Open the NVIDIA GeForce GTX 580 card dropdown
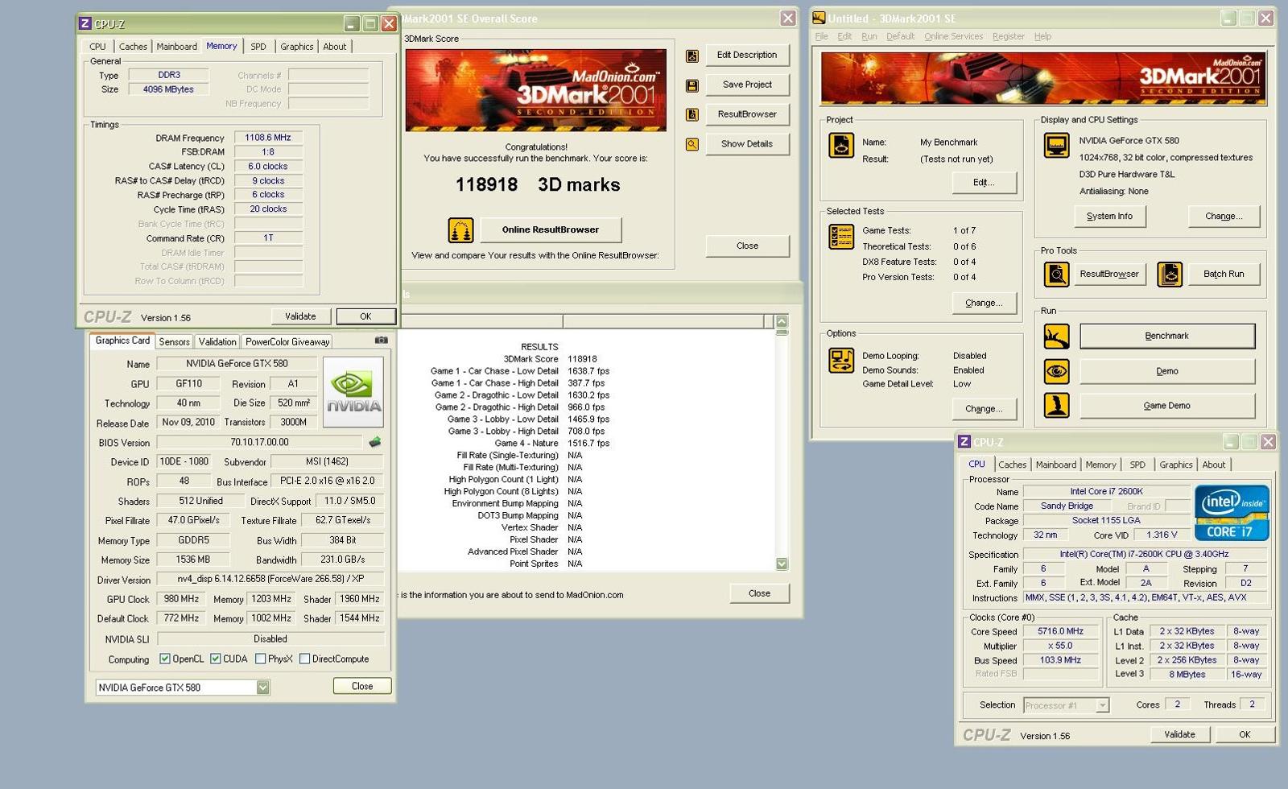 pyautogui.click(x=262, y=688)
